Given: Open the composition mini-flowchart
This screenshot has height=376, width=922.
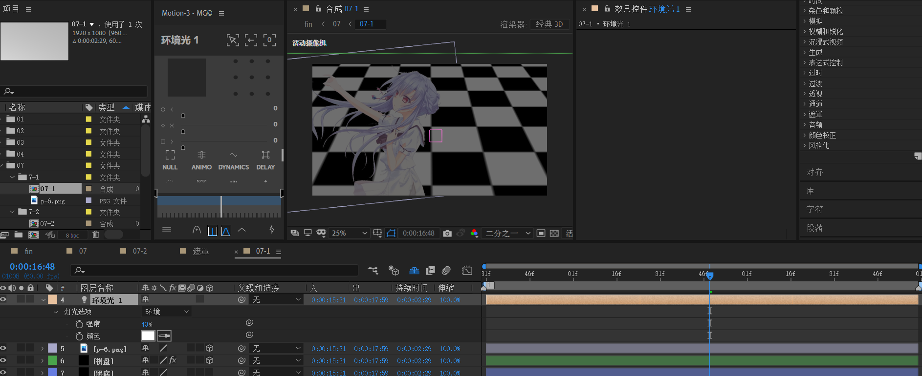Looking at the screenshot, I should (373, 270).
